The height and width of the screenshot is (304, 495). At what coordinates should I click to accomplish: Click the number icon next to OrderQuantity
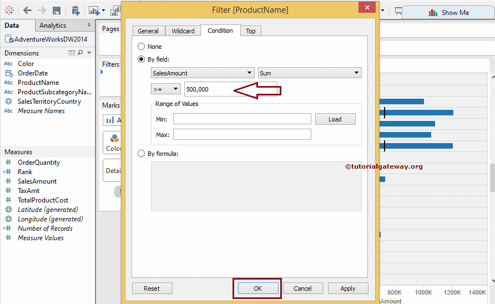8,162
